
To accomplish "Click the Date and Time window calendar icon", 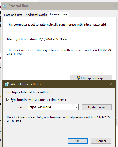I will [x=5, y=6].
